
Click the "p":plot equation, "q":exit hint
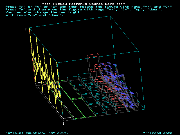[x=37, y=133]
